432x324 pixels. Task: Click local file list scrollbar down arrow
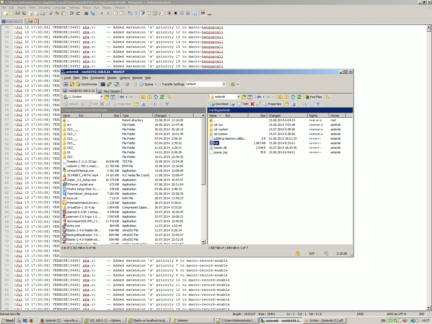[203, 242]
